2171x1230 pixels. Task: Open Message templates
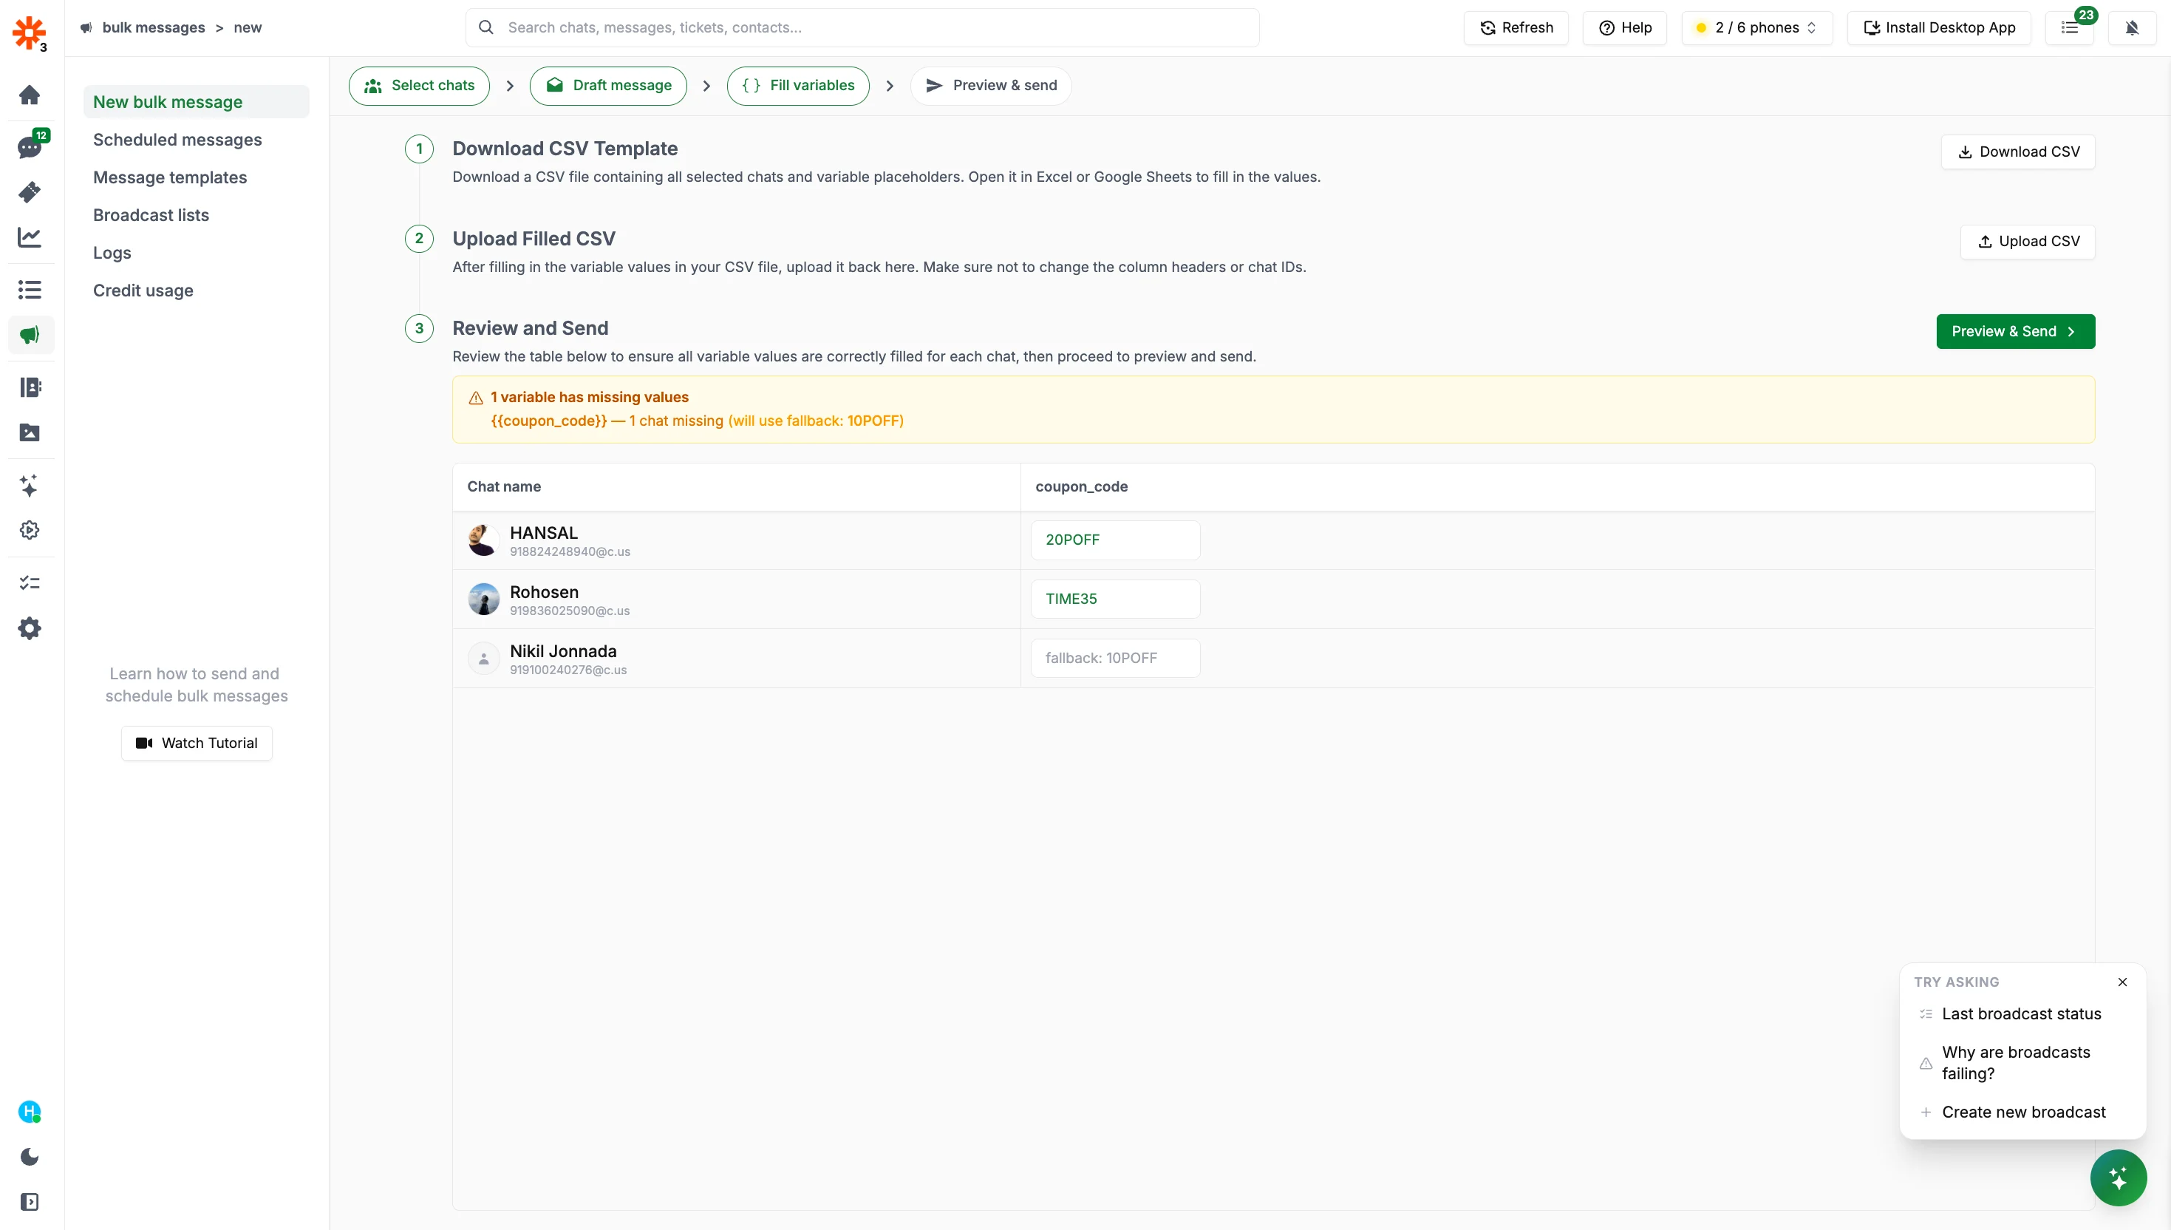pyautogui.click(x=170, y=177)
